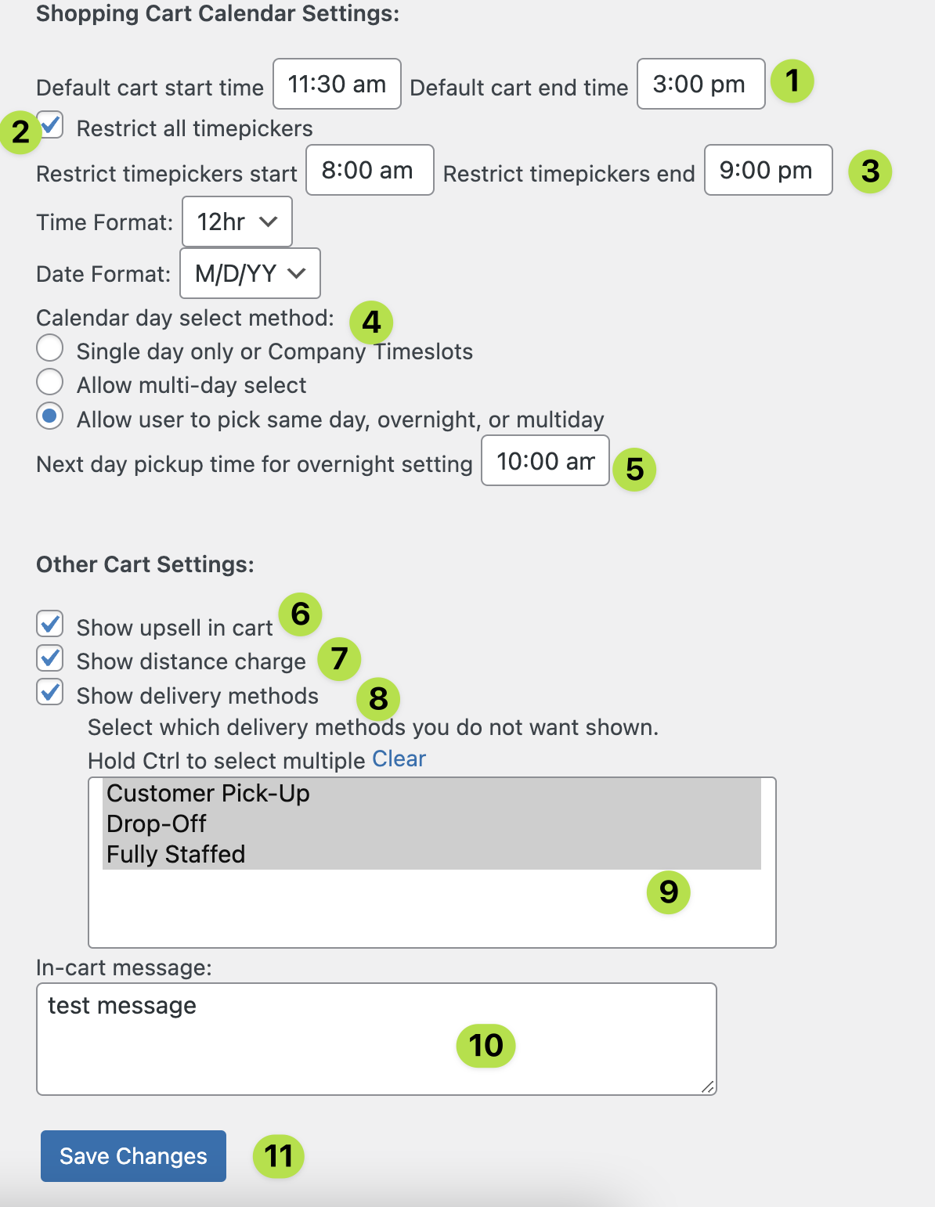Viewport: 935px width, 1207px height.
Task: Click the Save Changes button
Action: [133, 1156]
